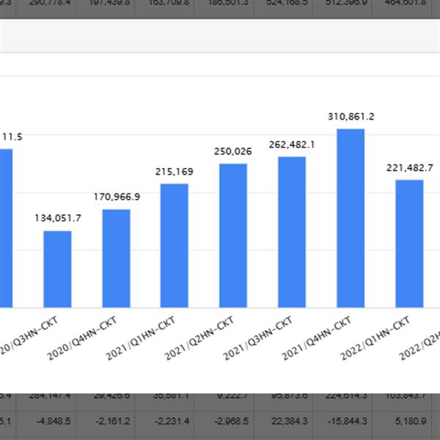Image resolution: width=440 pixels, height=440 pixels.
Task: Click the tallest bar, 2021/Q4HN-CKT
Action: coord(351,218)
